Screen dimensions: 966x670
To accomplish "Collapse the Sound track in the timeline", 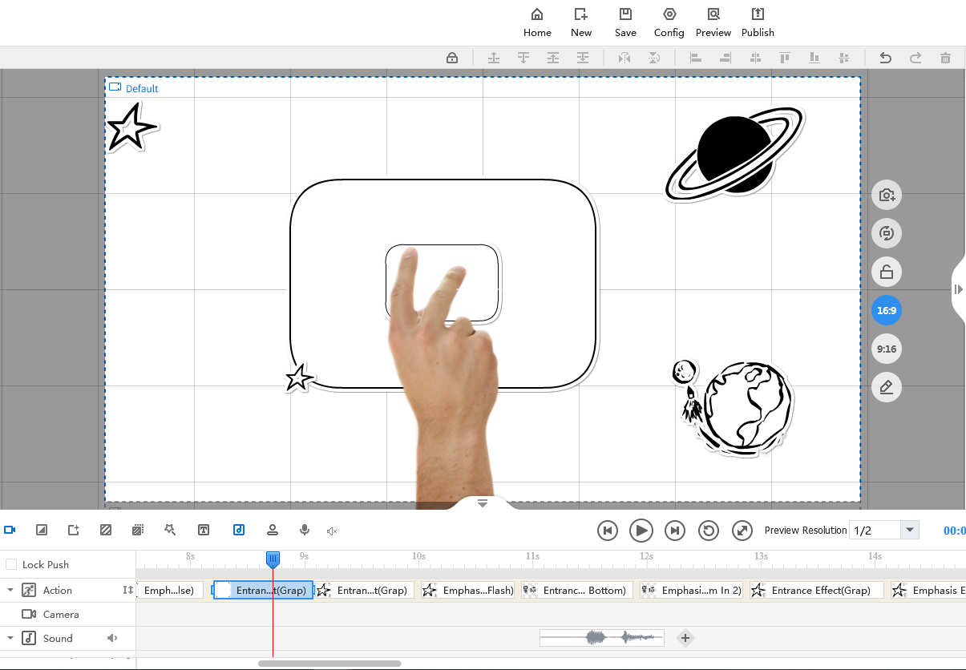I will [10, 638].
